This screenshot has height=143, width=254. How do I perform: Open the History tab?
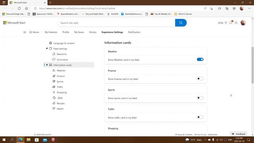92,32
